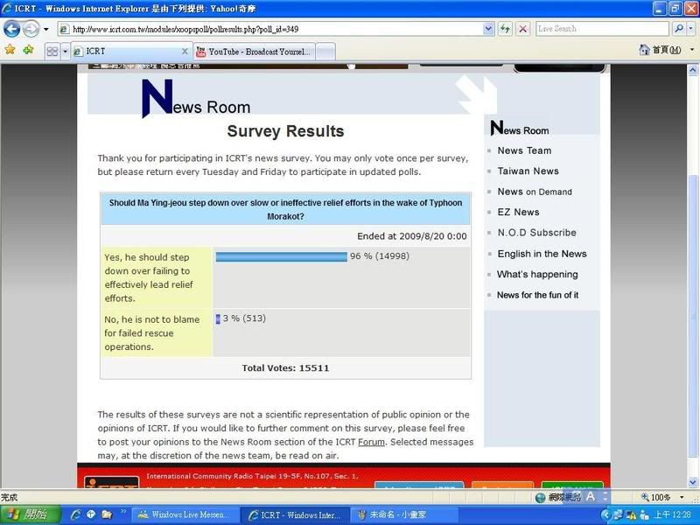Click the small 3% result bar
Viewport: 700px width, 525px height.
(218, 318)
